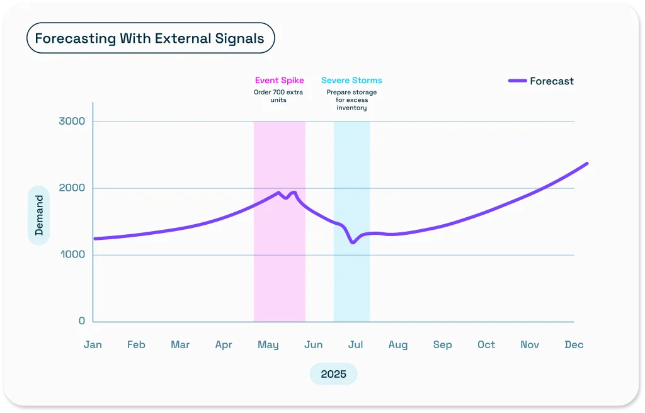The height and width of the screenshot is (413, 645).
Task: Click the 1000 value on the demand axis
Action: point(73,254)
